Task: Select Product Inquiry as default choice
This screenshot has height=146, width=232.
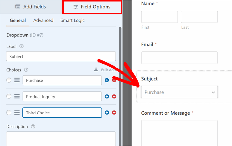Action: tap(9, 96)
